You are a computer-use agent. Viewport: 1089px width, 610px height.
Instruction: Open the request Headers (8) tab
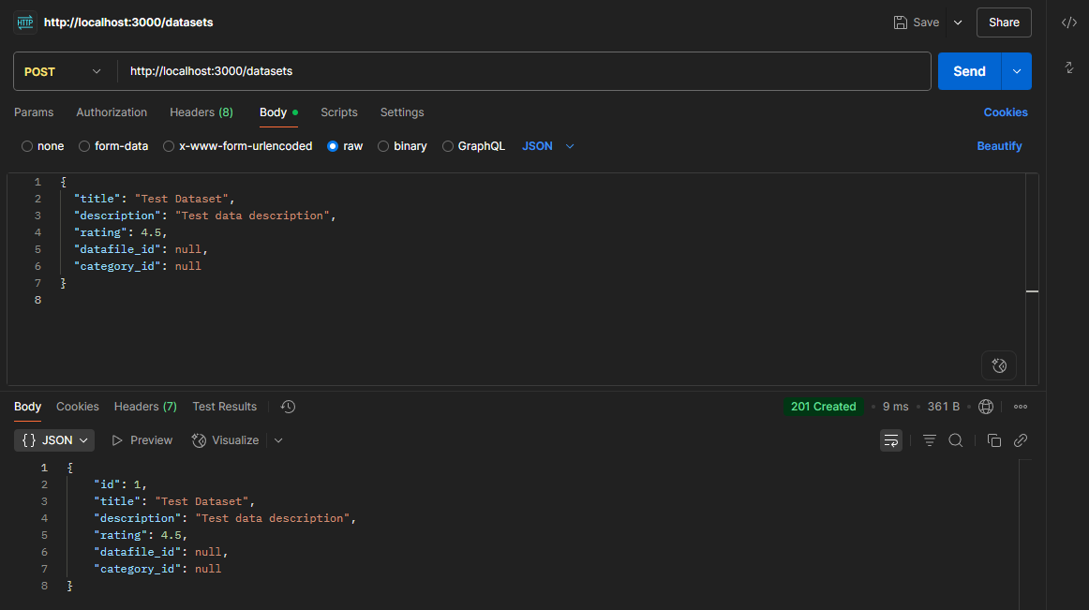click(201, 112)
